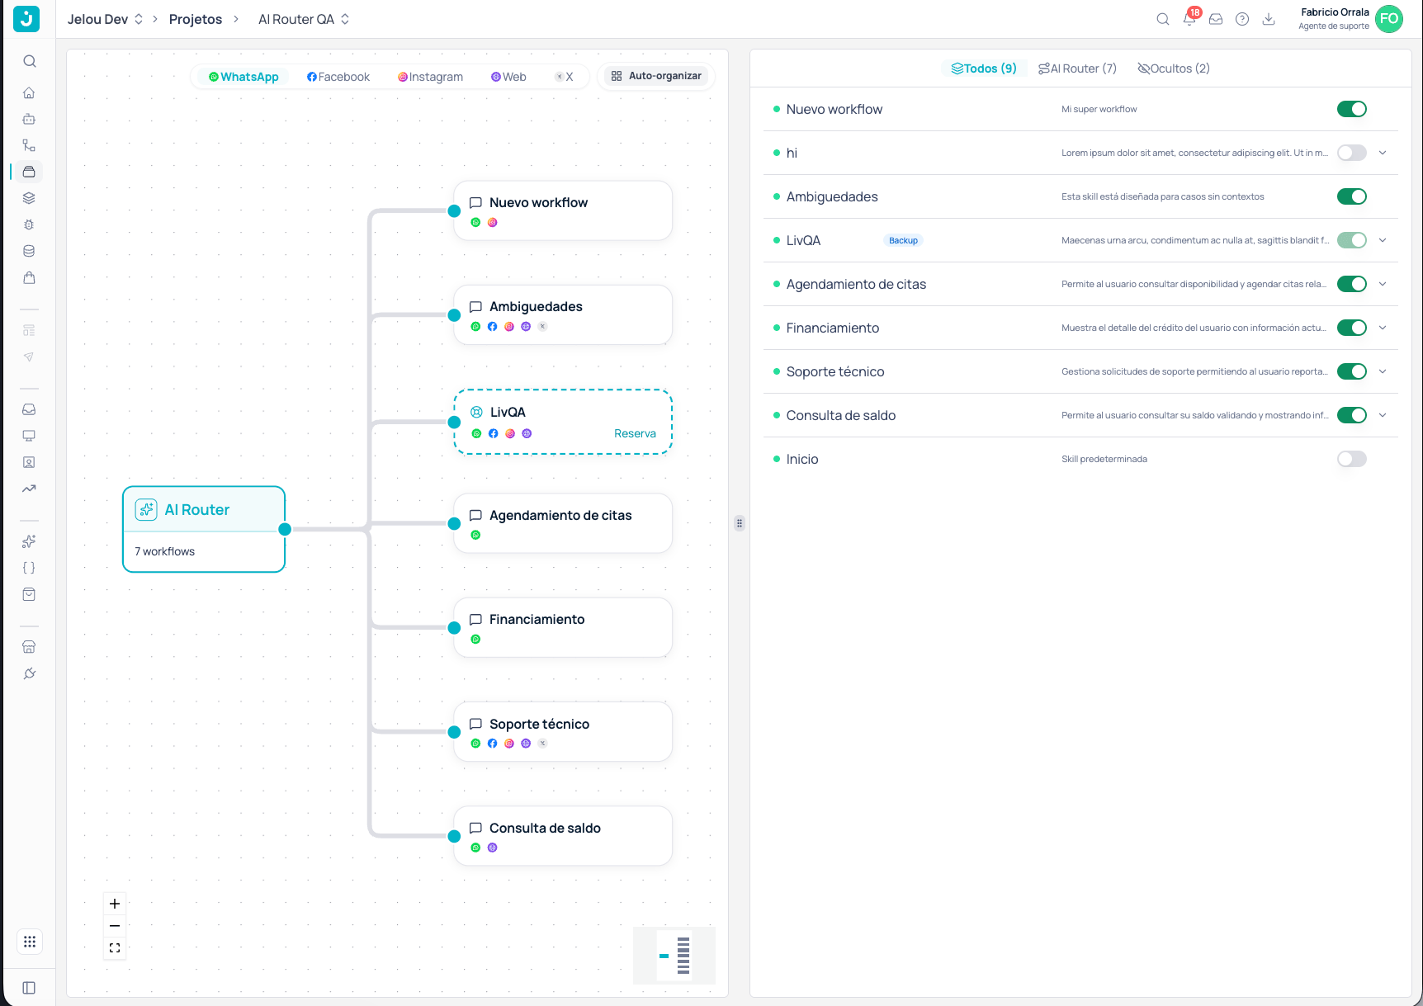Image resolution: width=1423 pixels, height=1006 pixels.
Task: Go to the home icon in the sidebar
Action: [x=29, y=92]
